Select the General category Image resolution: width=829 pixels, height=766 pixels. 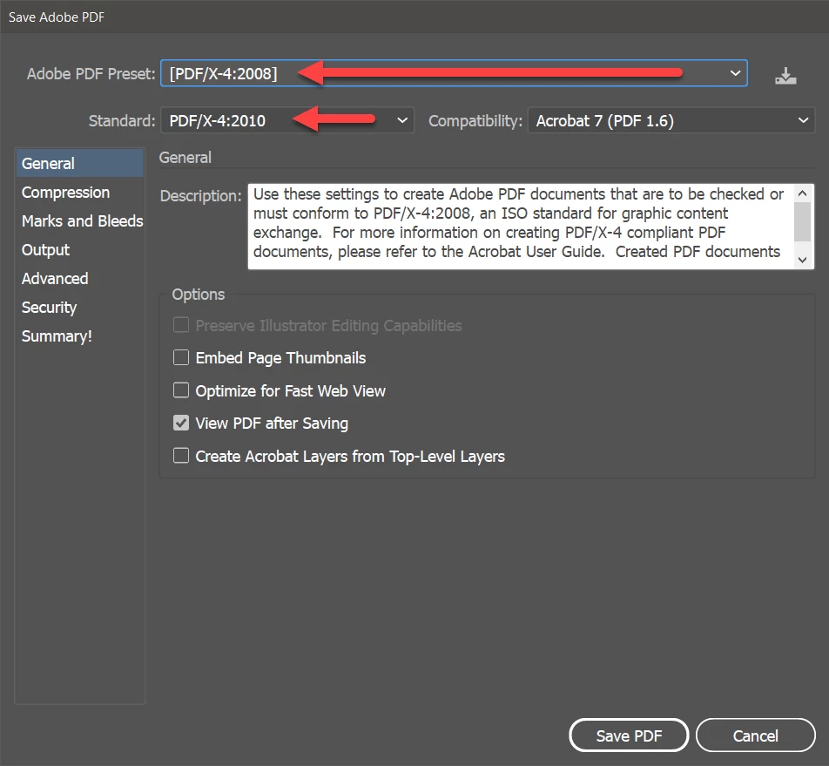coord(79,164)
